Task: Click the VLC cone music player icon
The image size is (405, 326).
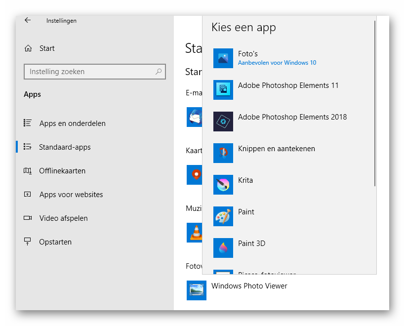Action: click(195, 233)
